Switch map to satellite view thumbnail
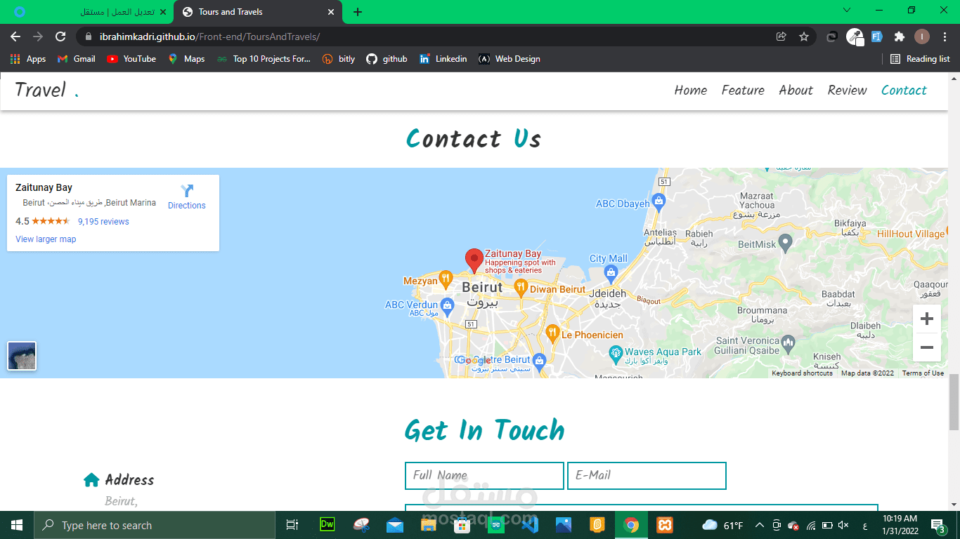Viewport: 960px width, 539px height. [x=22, y=356]
